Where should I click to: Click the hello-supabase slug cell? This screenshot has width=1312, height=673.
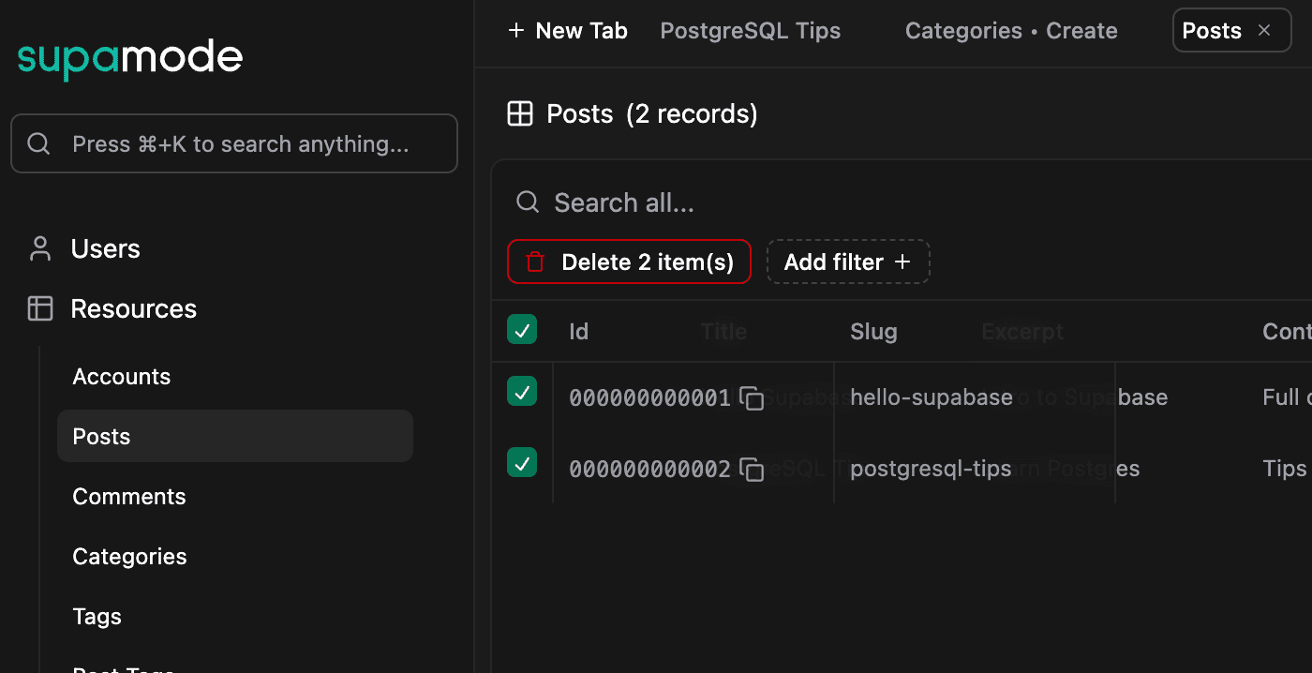[932, 397]
